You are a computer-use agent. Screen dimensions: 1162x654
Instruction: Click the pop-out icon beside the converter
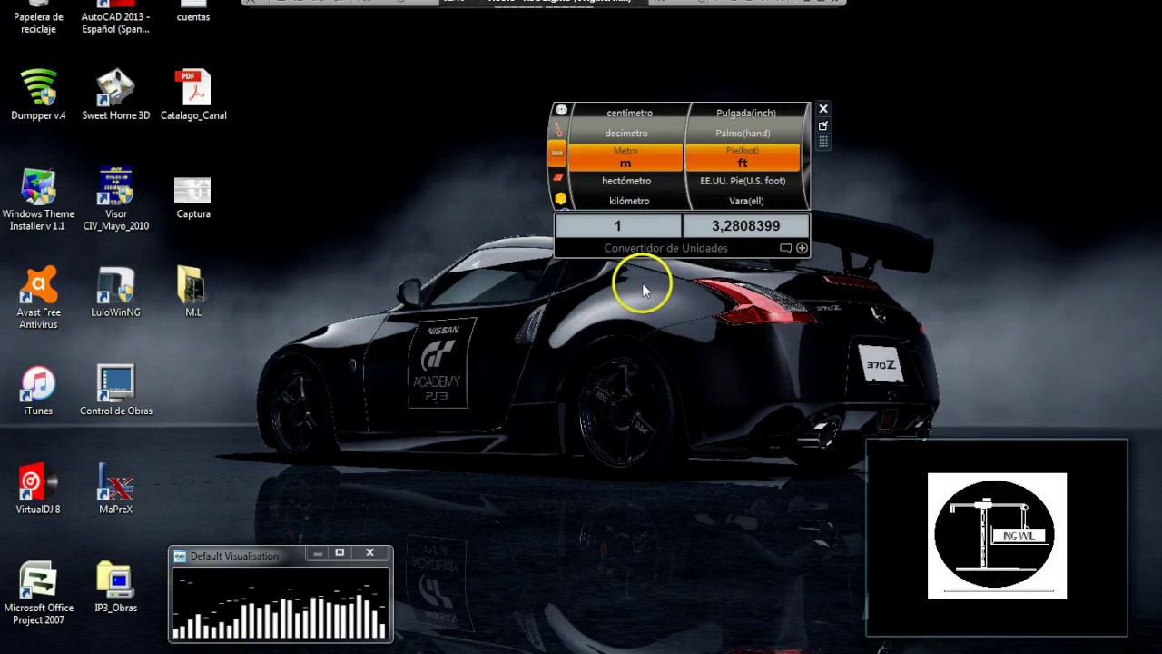click(823, 126)
